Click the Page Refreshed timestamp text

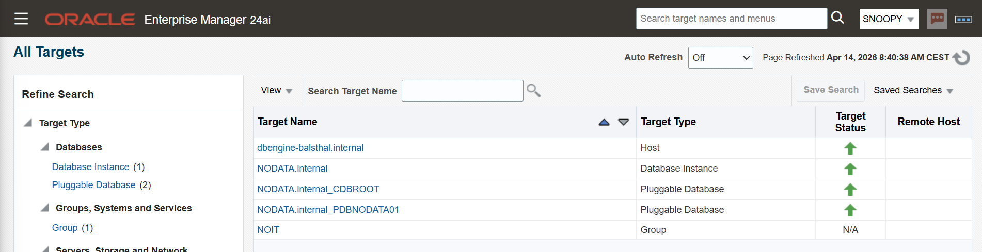coord(856,58)
